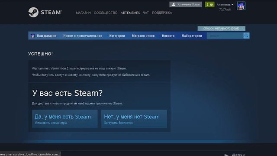Click the Установить Steam button
277x156 pixels.
click(x=186, y=4)
